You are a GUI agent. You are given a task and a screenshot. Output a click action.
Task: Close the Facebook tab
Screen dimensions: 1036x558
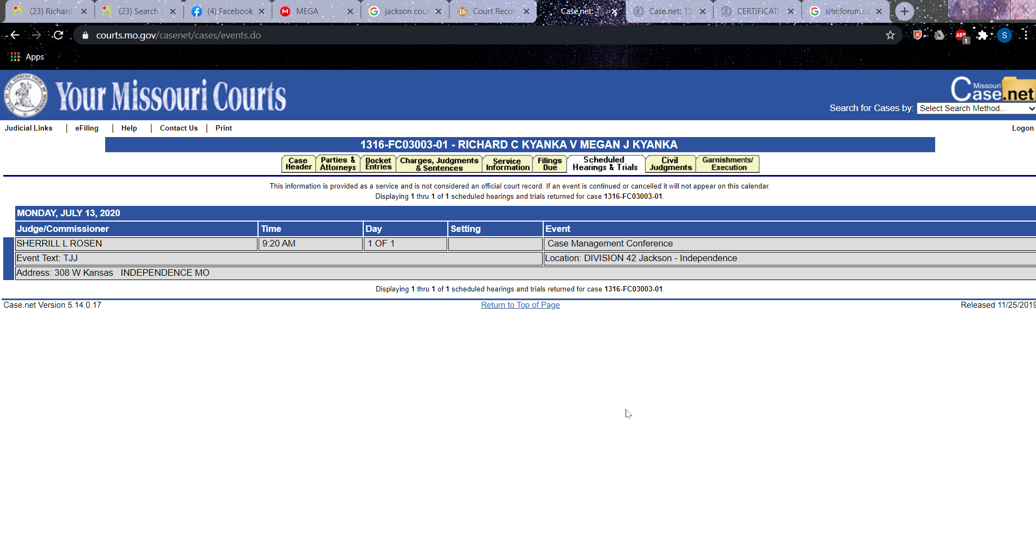click(261, 11)
